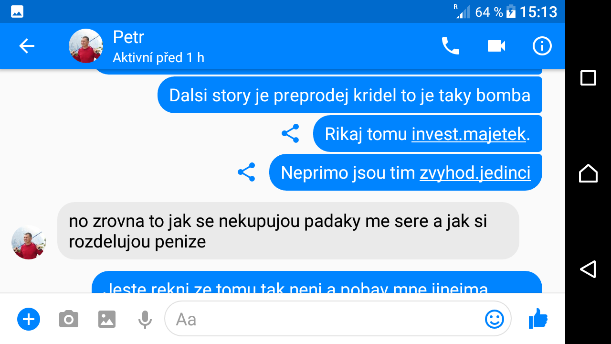Start a video call with Petr
611x344 pixels.
[x=496, y=46]
